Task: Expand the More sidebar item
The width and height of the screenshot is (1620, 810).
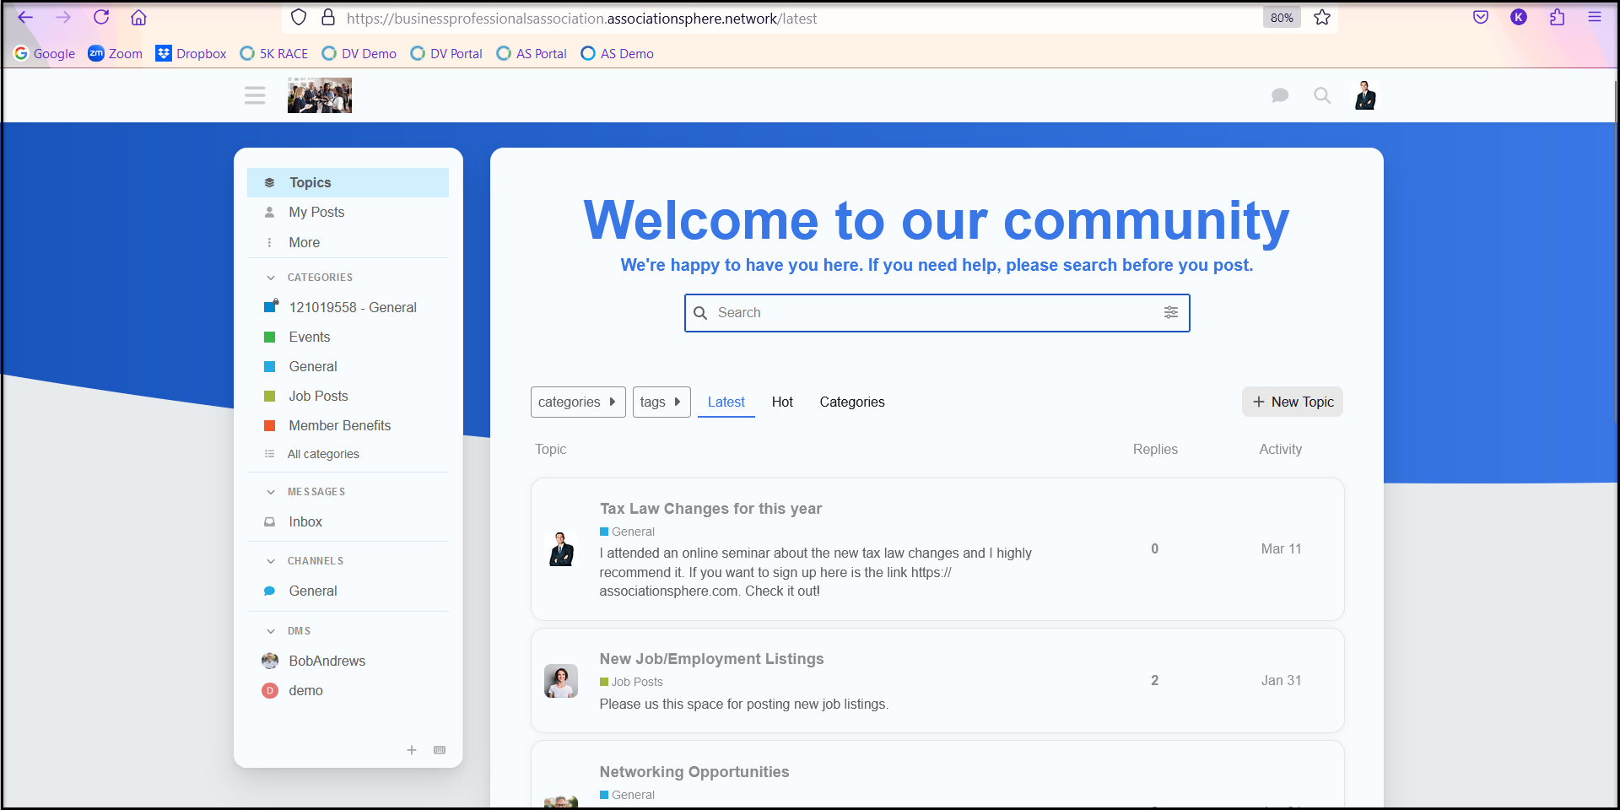Action: click(348, 242)
